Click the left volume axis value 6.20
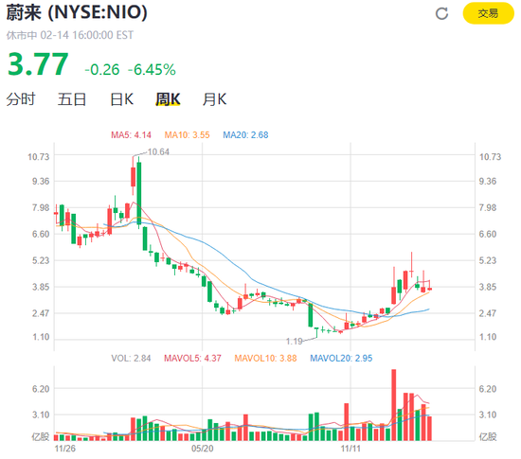Image resolution: width=521 pixels, height=459 pixels. [x=41, y=389]
